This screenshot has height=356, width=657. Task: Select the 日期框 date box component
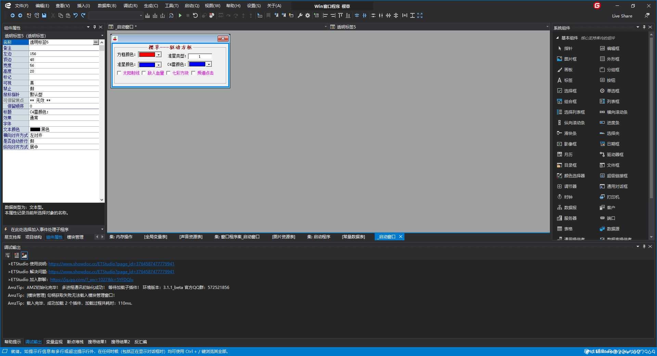[x=610, y=144]
